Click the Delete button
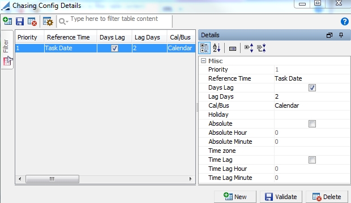Screen dimensions: 351x203 click(x=327, y=197)
